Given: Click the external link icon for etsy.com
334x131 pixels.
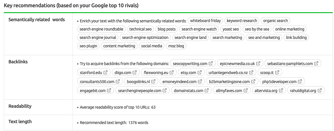Looking at the screenshot, I should tap(200, 72).
